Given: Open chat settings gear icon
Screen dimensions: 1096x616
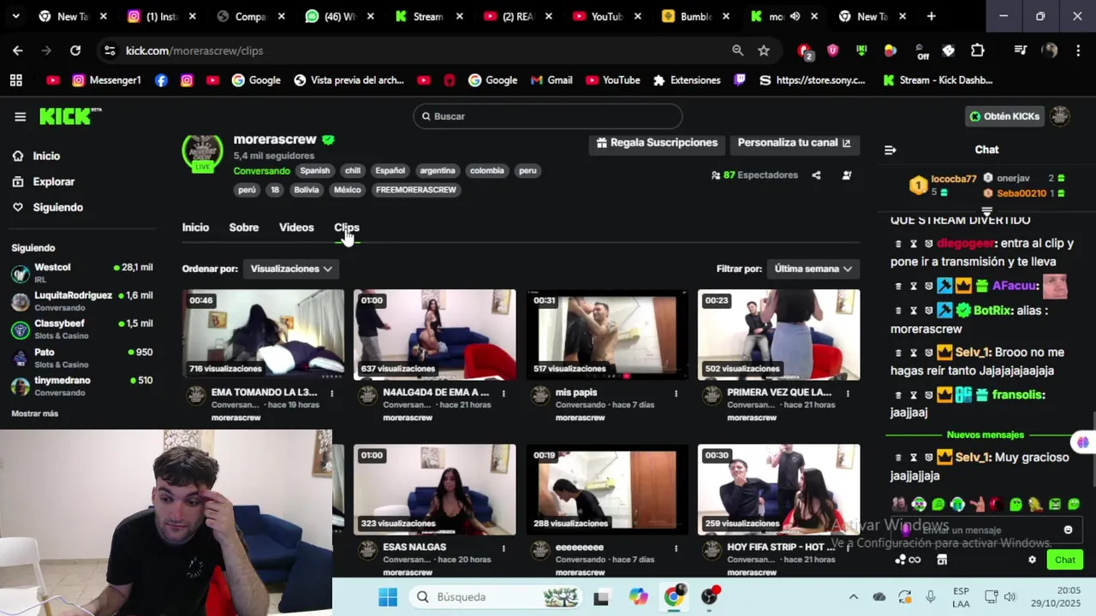Looking at the screenshot, I should tap(1032, 560).
